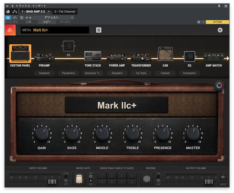Select Quick Snap slot 4

[x=131, y=176]
